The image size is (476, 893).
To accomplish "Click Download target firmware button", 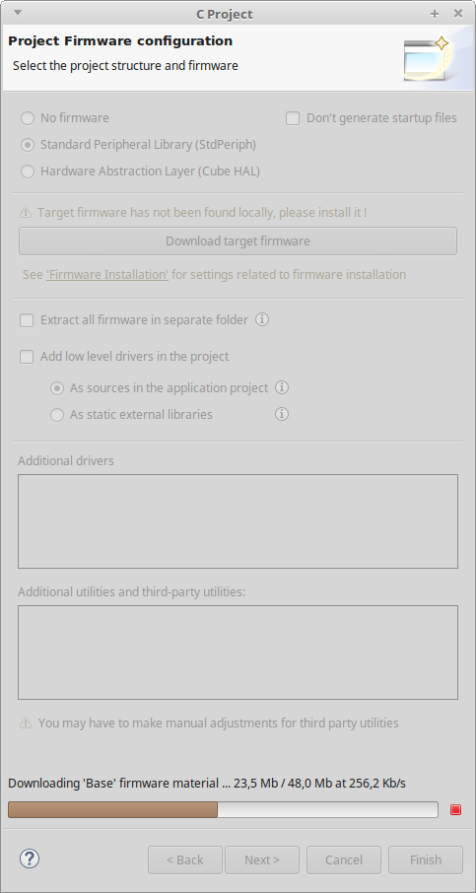I will pyautogui.click(x=238, y=240).
